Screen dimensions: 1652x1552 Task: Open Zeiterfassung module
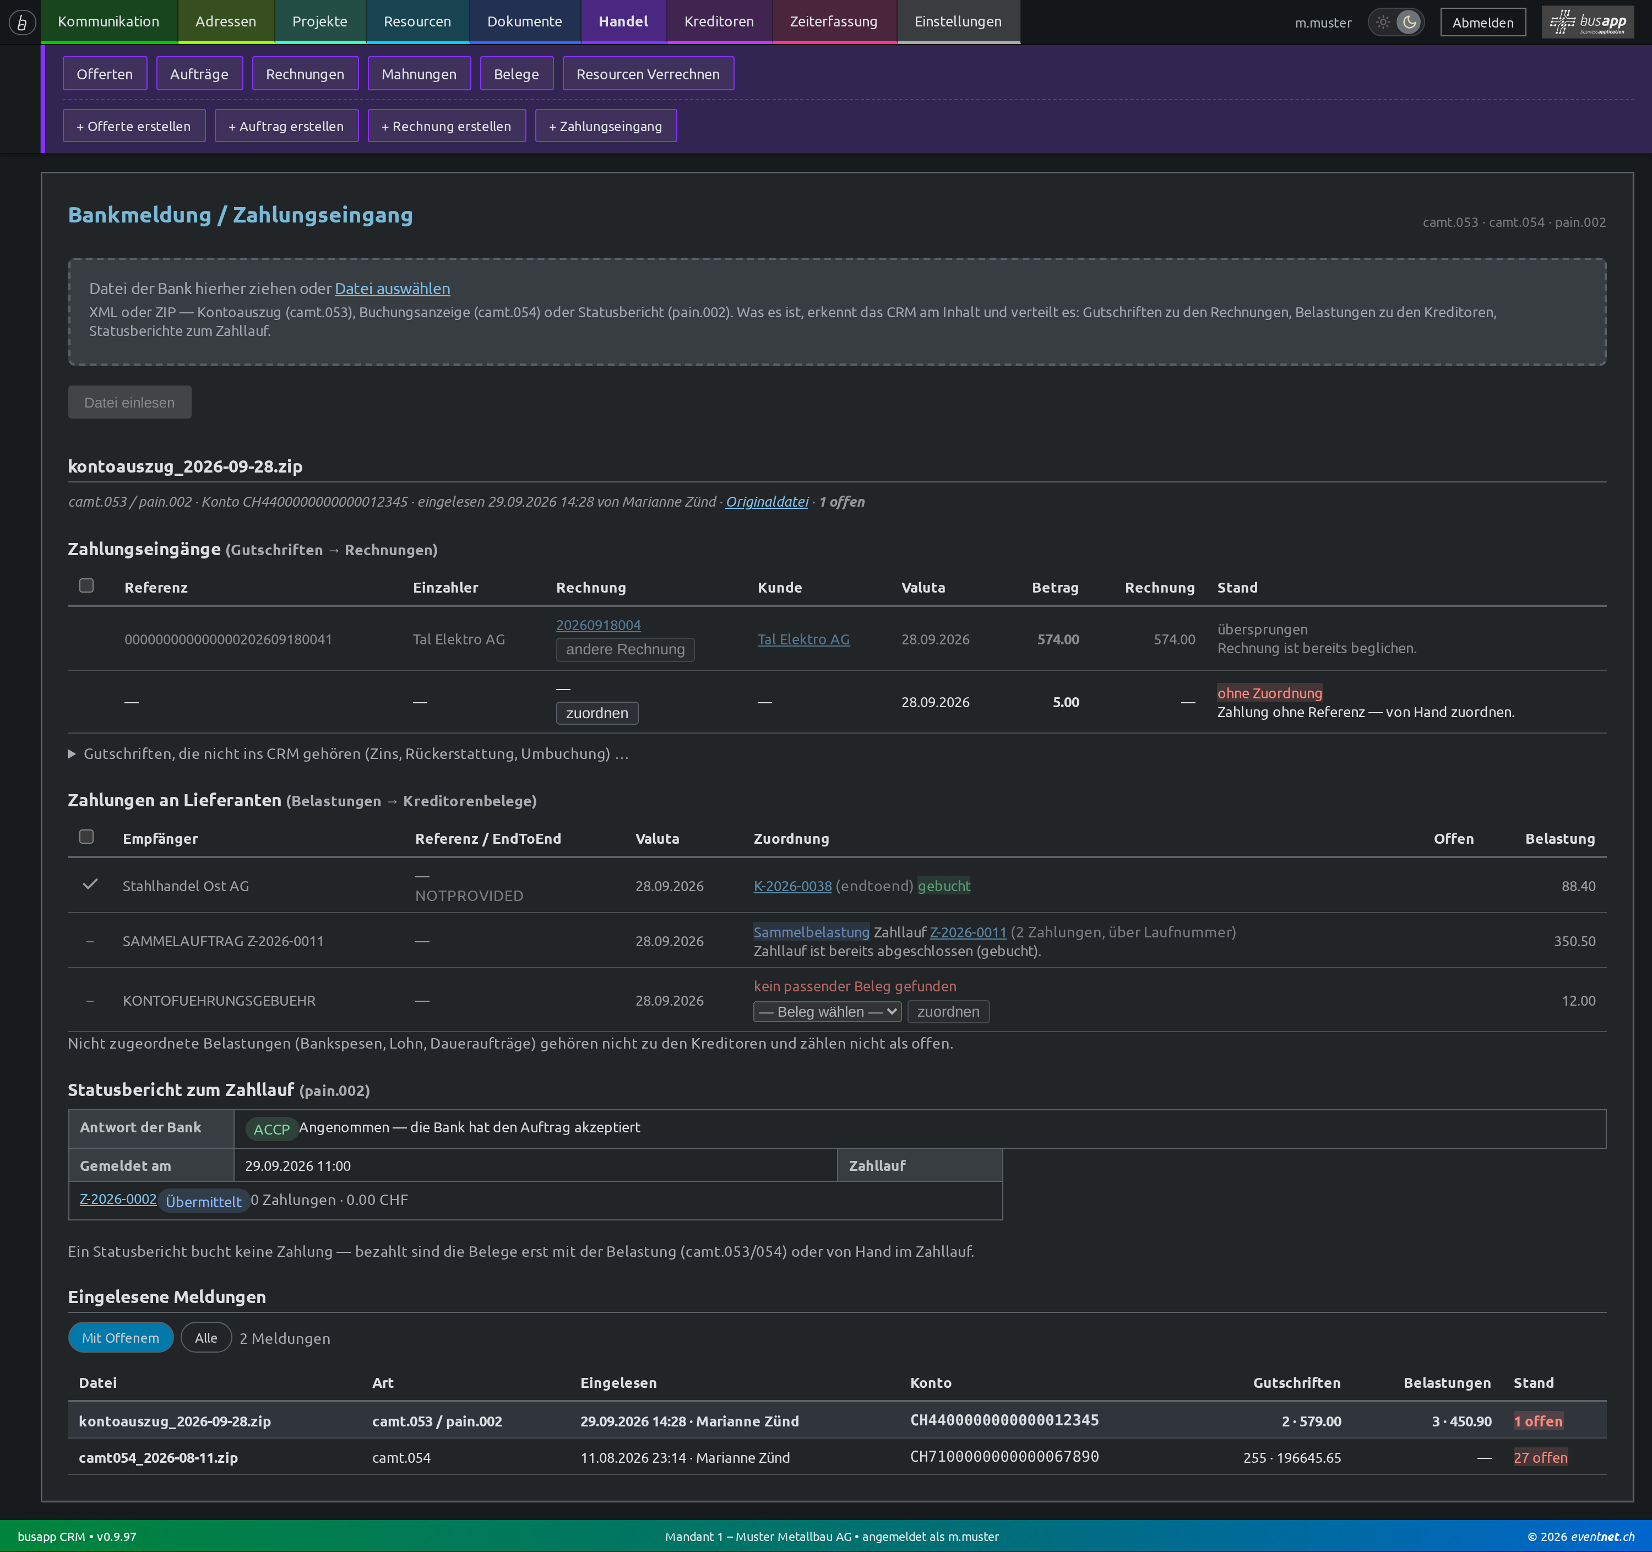[x=834, y=21]
